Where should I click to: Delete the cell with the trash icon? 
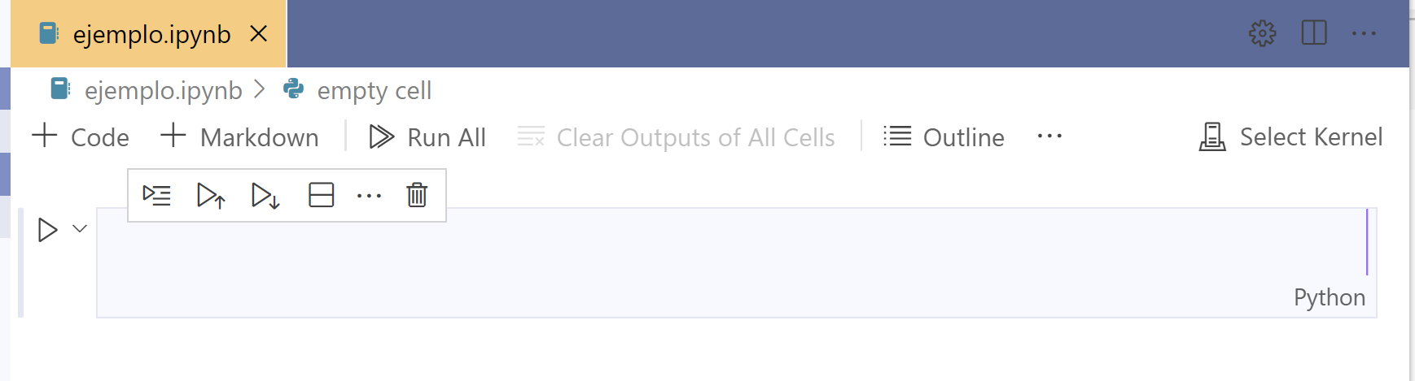point(417,195)
